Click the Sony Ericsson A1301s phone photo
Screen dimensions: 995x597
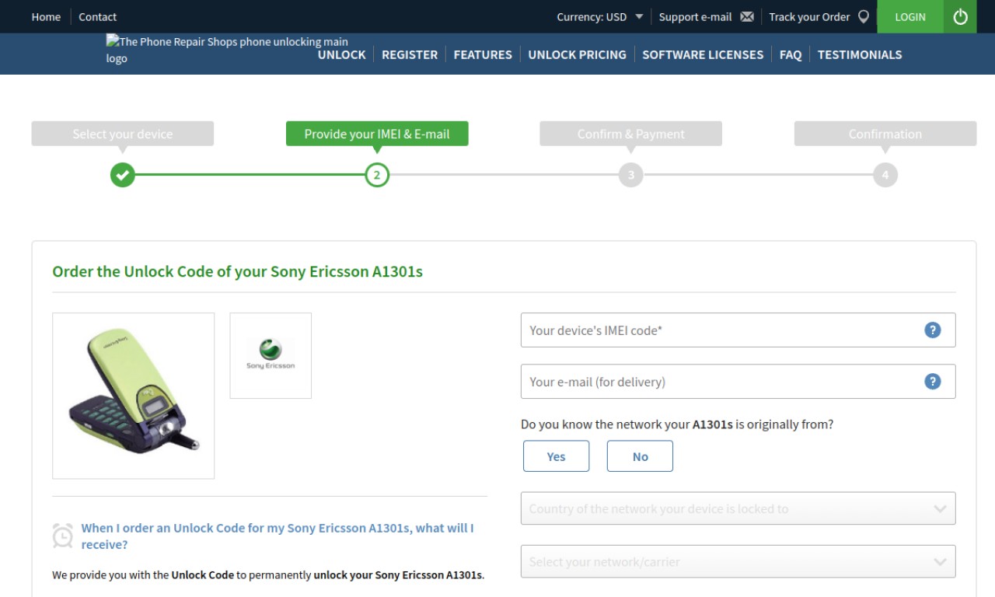click(133, 396)
